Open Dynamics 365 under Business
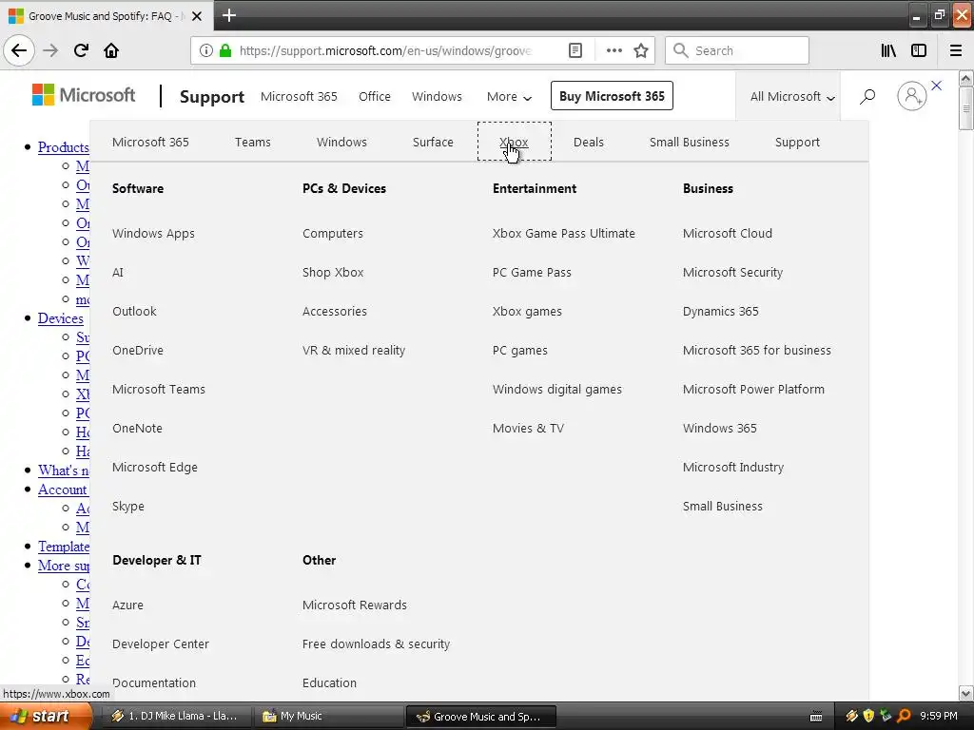Viewport: 974px width, 730px height. click(x=721, y=311)
